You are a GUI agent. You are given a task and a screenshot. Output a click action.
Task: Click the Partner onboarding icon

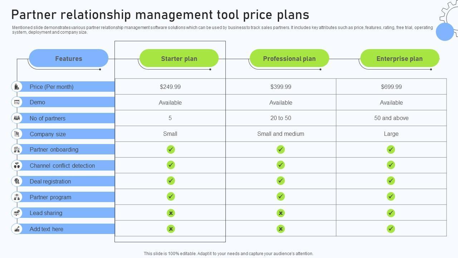(17, 149)
